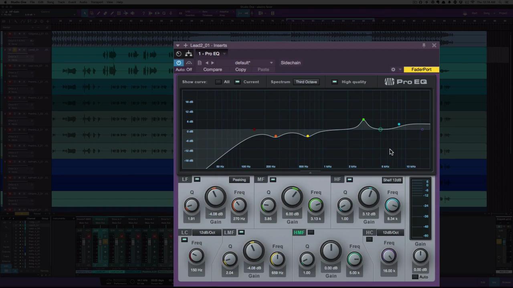Click the green EQ node on the curve

[x=363, y=120]
